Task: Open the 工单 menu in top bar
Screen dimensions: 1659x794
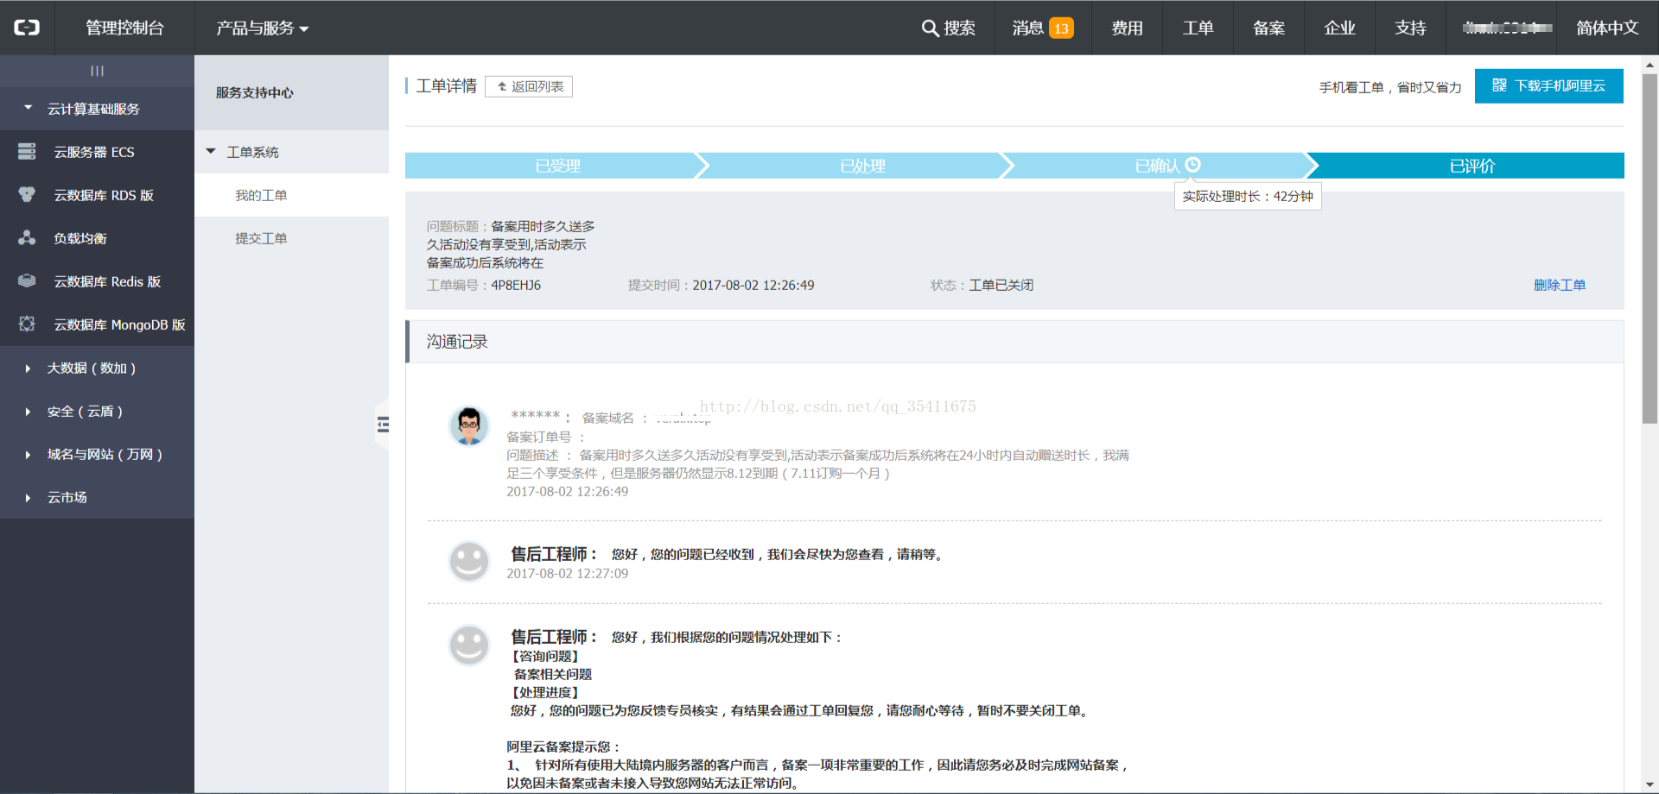Action: [x=1198, y=28]
